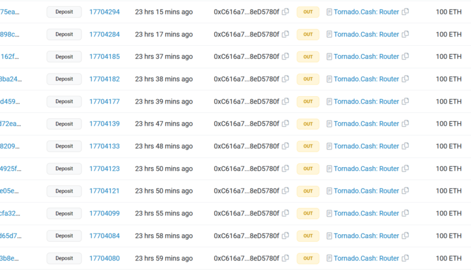This screenshot has height=270, width=471.
Task: Open Tornado.Cash: Router link in block 17704121 row
Action: coord(366,191)
